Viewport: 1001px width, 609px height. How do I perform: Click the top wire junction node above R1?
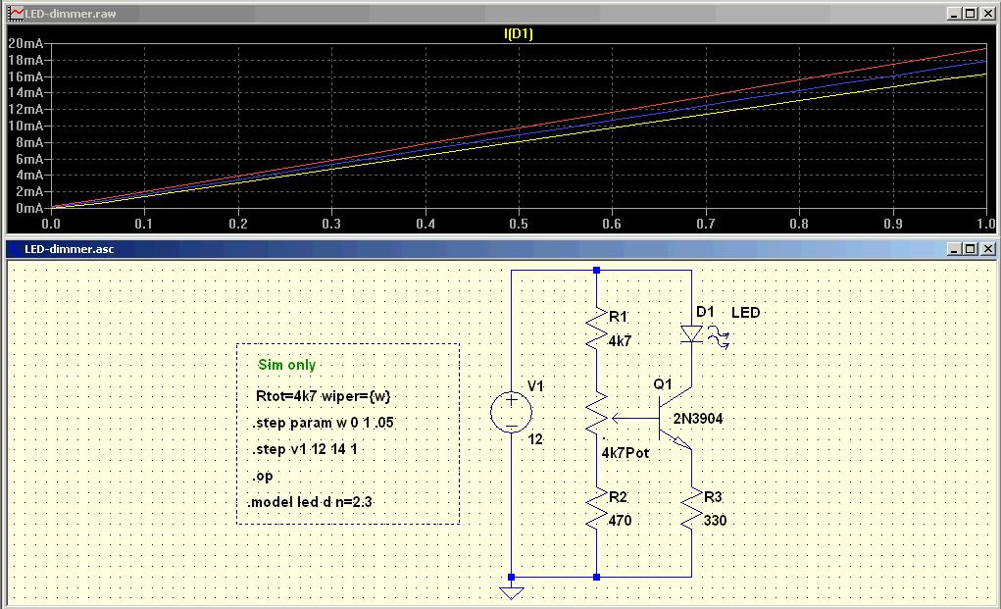tap(596, 271)
